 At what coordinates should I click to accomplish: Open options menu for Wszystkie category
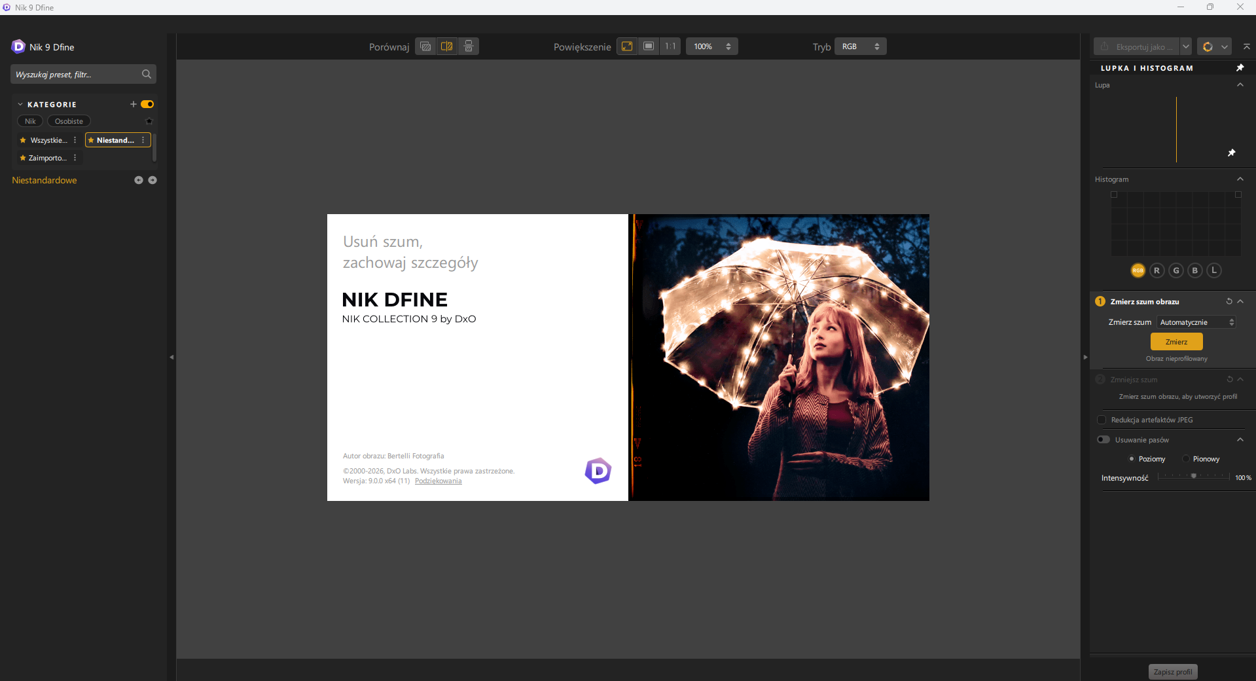[x=75, y=140]
